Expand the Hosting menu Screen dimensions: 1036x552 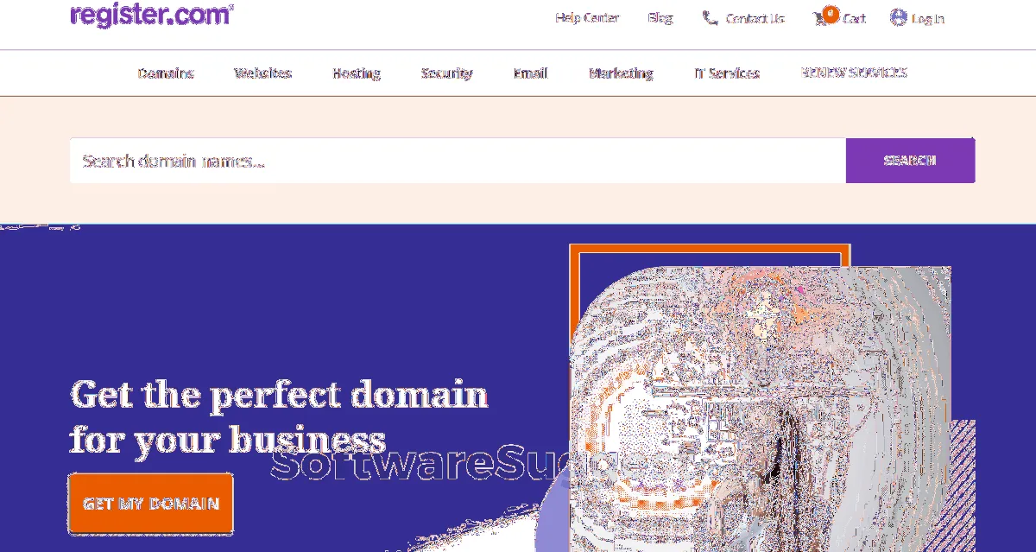(x=357, y=73)
